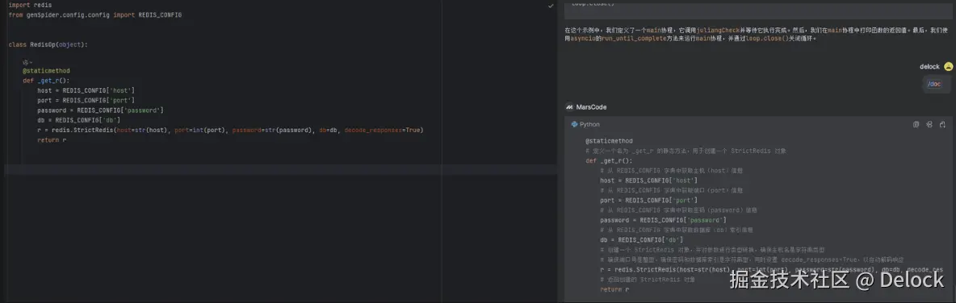Click the MarsCode logo icon
The image size is (956, 303).
[569, 107]
